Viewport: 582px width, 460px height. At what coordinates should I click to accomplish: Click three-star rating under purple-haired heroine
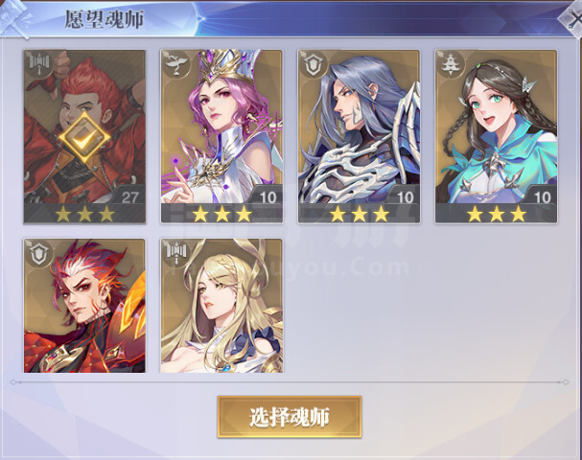click(x=221, y=214)
